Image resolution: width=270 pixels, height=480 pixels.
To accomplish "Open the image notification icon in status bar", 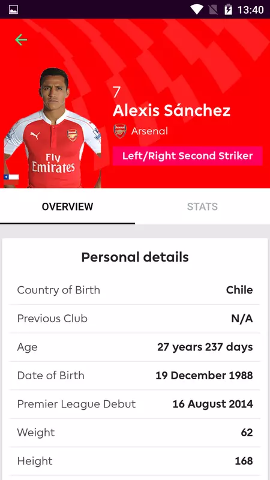I will [x=13, y=10].
